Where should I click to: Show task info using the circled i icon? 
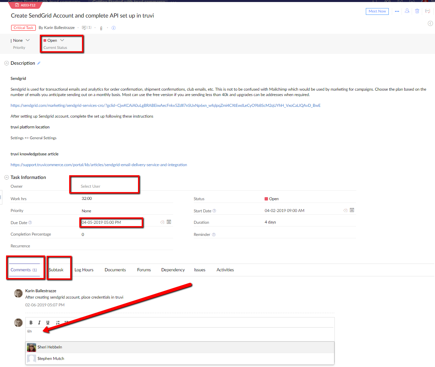tap(114, 28)
